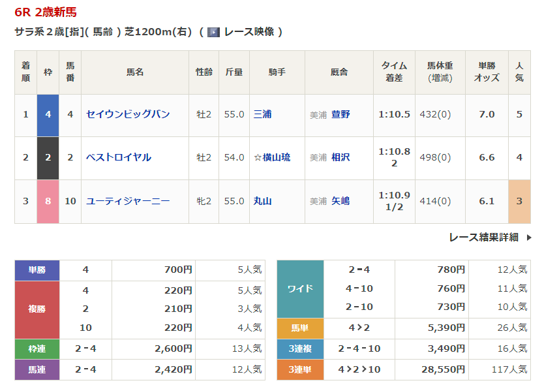Click the race video play icon
Image resolution: width=544 pixels, height=387 pixels.
[x=213, y=32]
